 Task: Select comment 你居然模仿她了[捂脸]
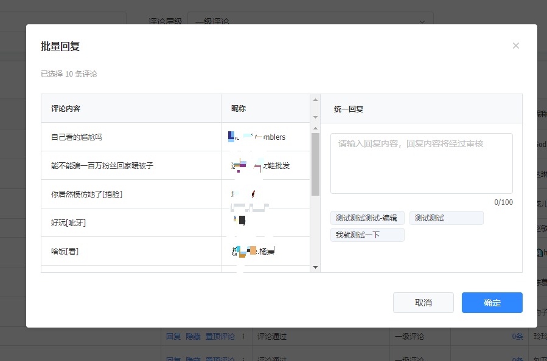click(86, 194)
